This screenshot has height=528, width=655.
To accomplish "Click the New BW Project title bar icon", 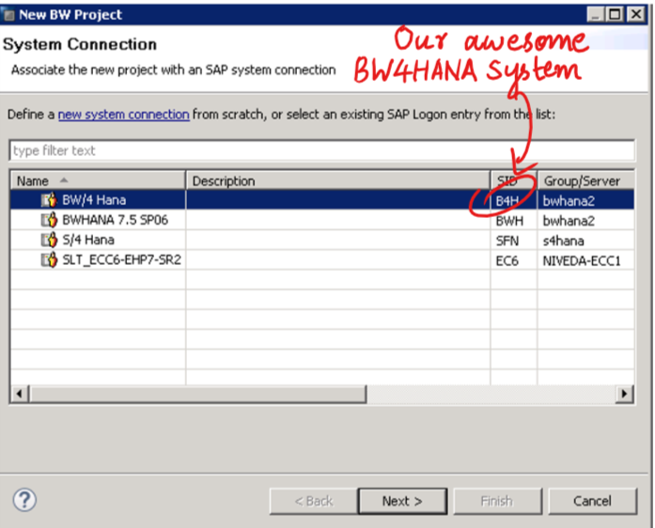I will (8, 15).
